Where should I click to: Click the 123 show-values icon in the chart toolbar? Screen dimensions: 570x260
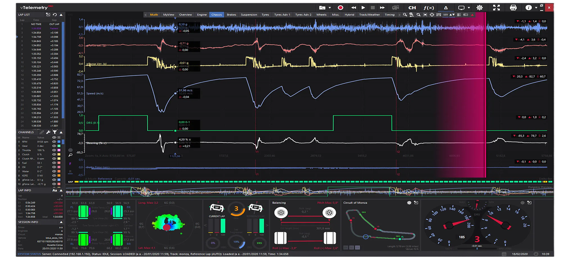[445, 14]
